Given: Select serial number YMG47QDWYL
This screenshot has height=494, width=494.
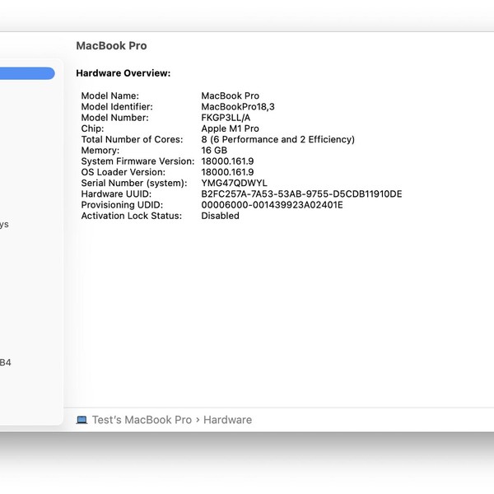Looking at the screenshot, I should (234, 183).
